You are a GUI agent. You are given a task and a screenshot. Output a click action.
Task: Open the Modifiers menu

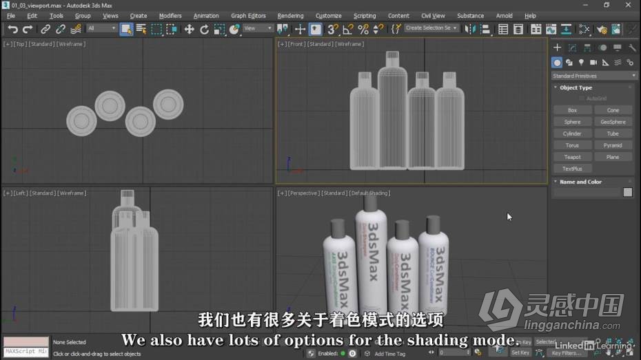170,16
